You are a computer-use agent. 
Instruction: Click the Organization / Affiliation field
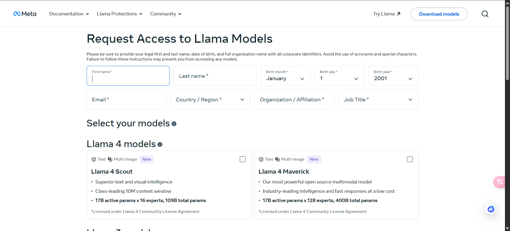(x=294, y=100)
